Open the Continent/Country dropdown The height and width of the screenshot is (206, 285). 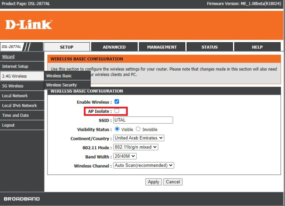(138, 138)
